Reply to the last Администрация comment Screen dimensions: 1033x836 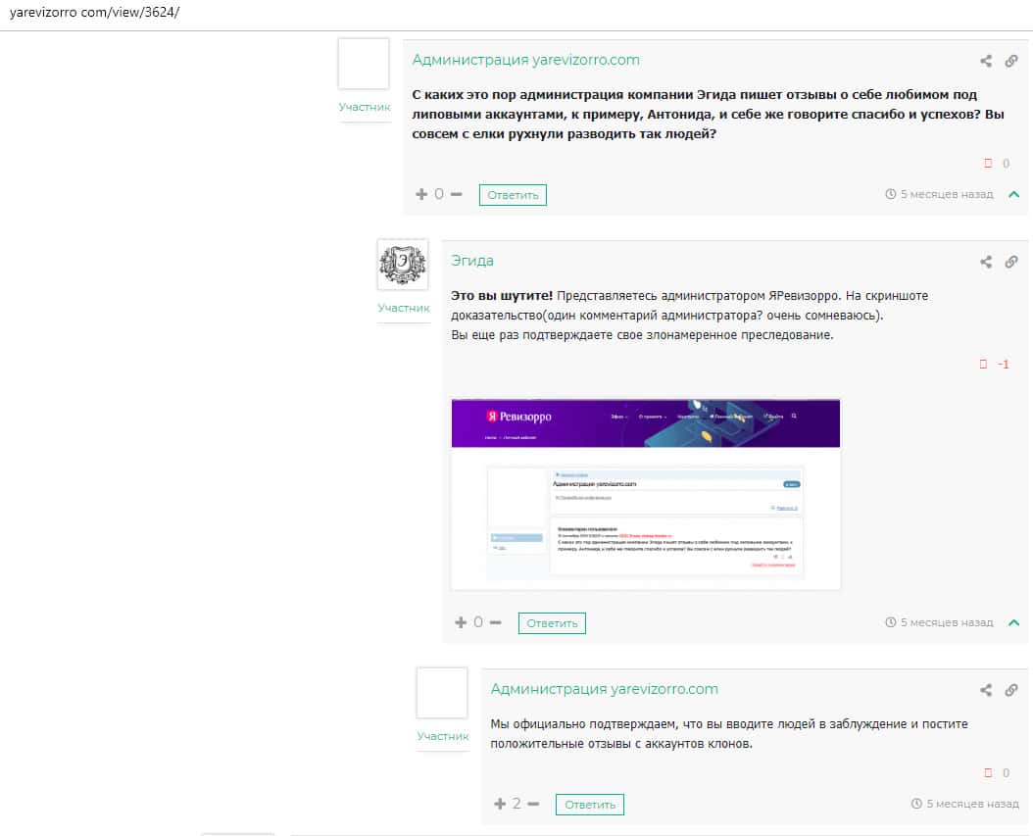click(590, 805)
